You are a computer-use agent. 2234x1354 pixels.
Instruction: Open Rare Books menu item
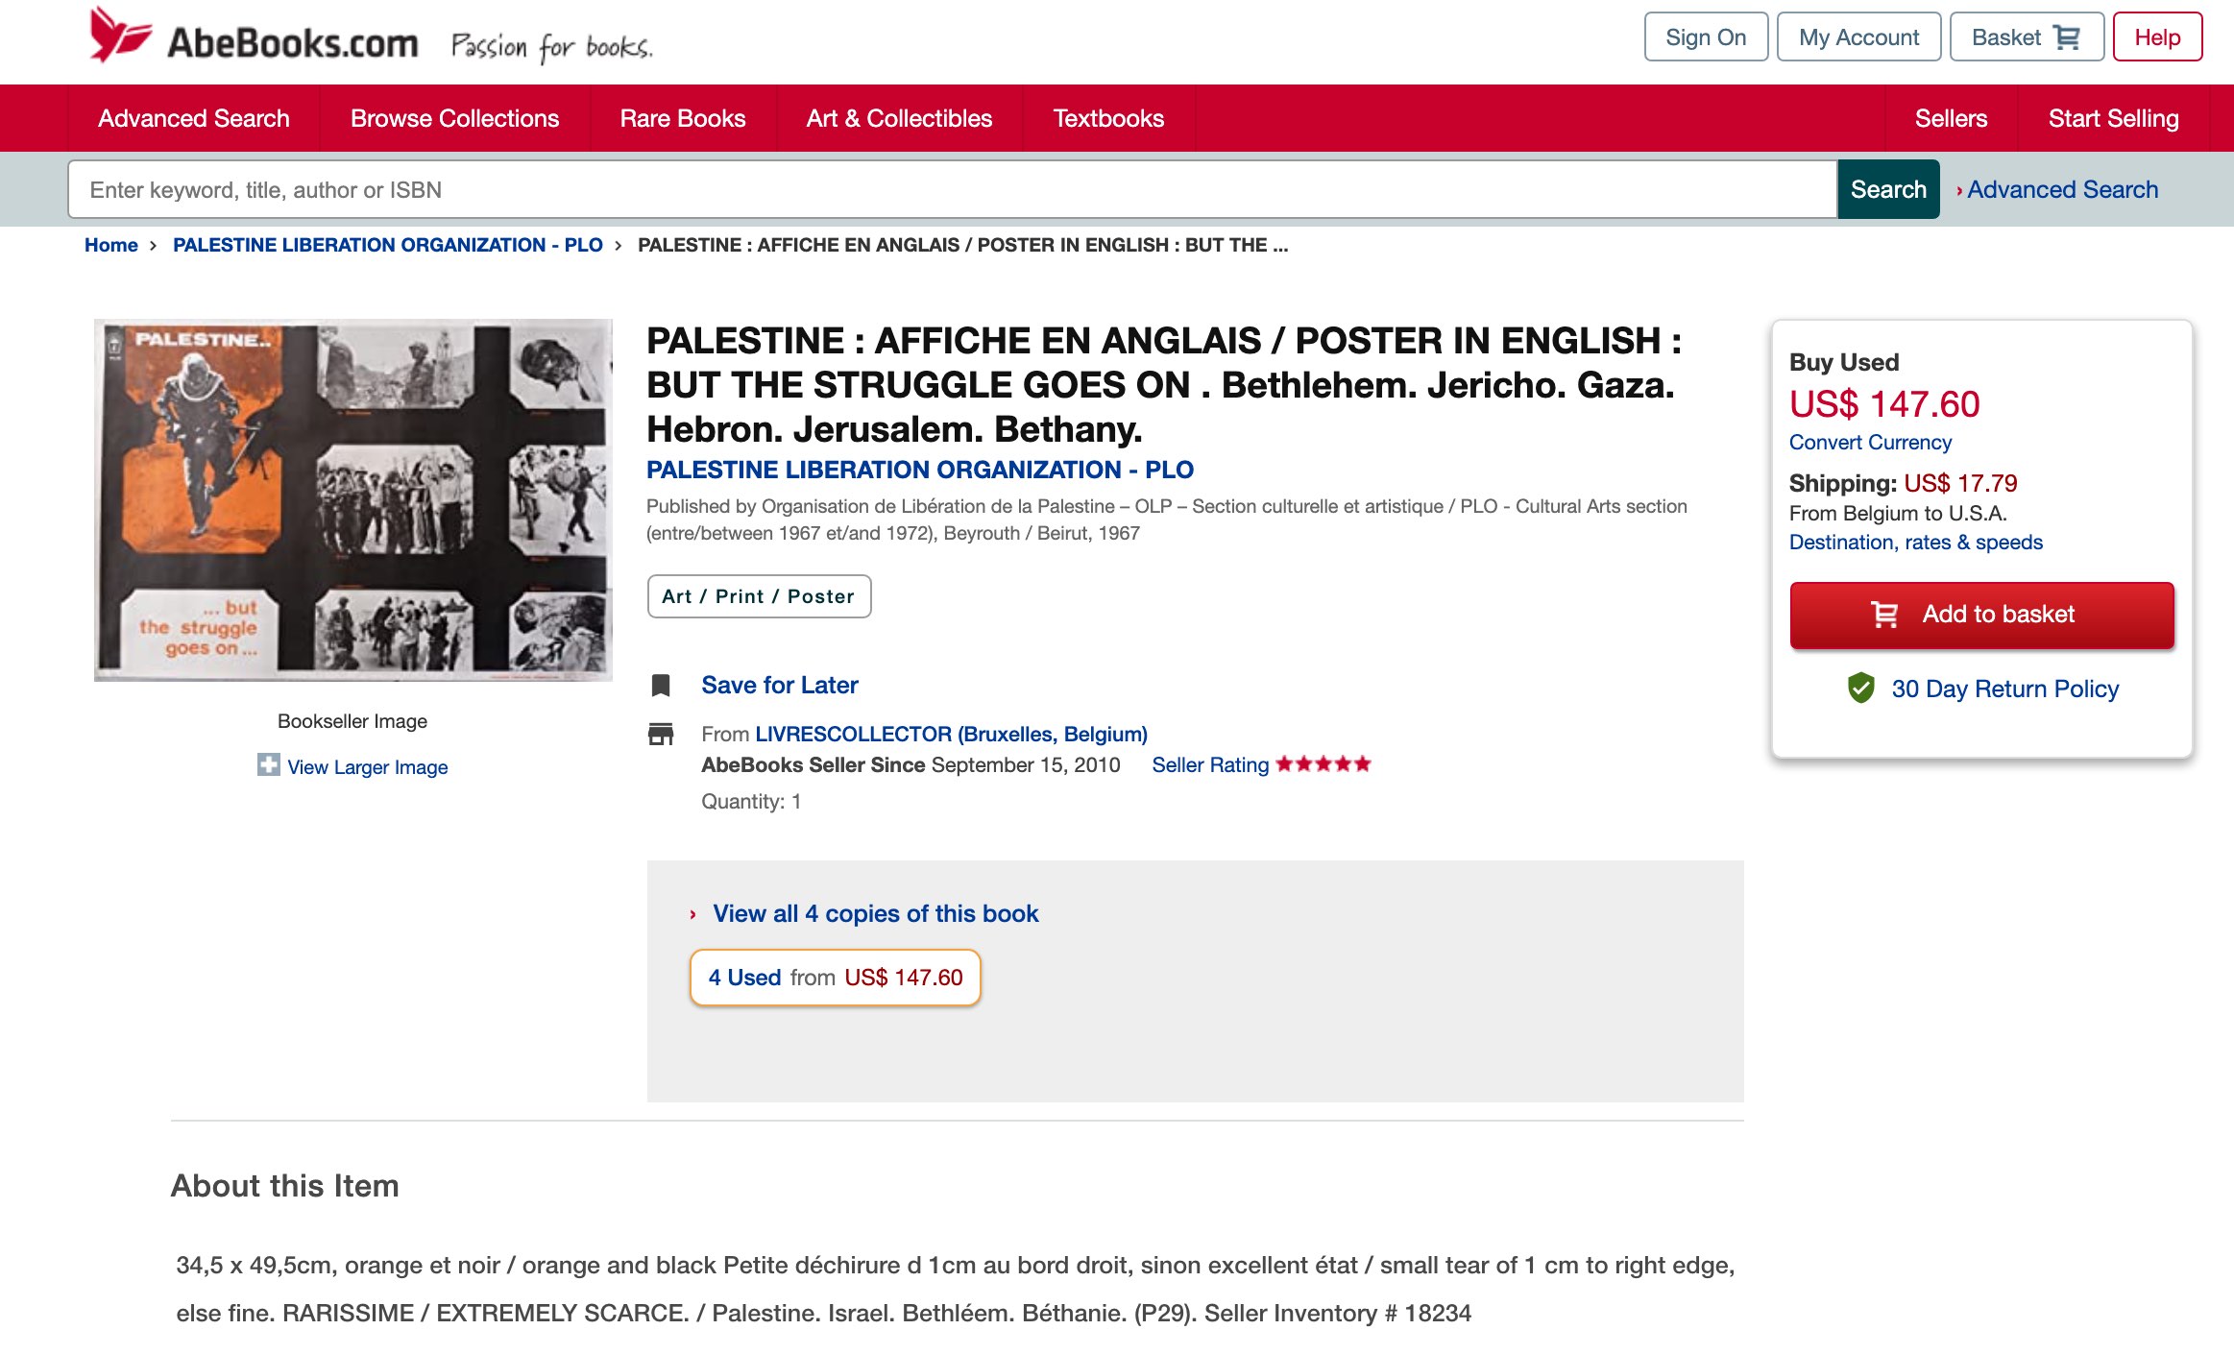(683, 118)
